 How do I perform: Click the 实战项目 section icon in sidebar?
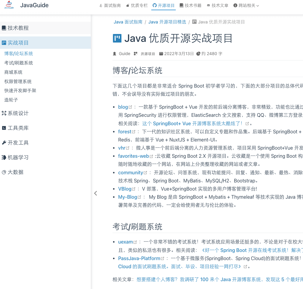[5, 42]
